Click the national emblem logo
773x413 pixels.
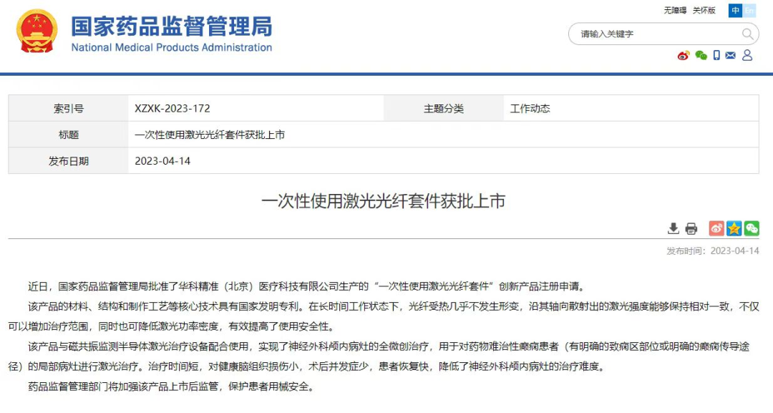(x=37, y=31)
